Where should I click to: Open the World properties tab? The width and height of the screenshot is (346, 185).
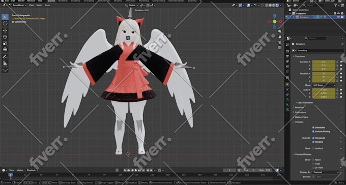(x=287, y=72)
